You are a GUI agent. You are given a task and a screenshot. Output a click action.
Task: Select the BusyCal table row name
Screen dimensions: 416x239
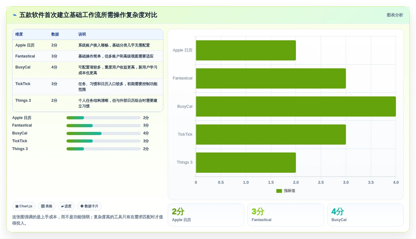[23, 67]
